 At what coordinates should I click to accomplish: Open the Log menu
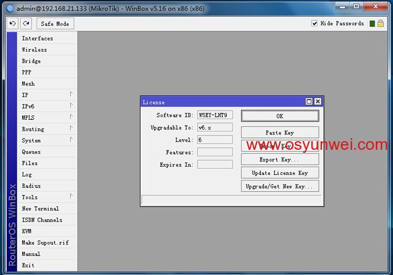[47, 174]
